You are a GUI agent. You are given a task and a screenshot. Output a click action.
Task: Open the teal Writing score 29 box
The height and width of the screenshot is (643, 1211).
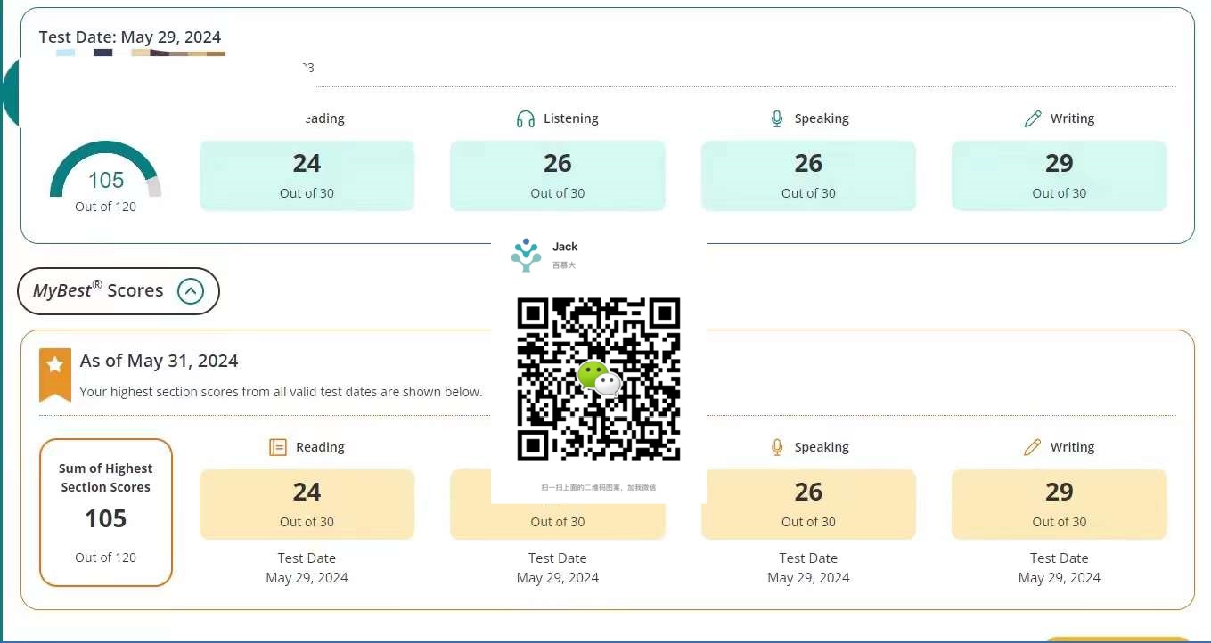(1060, 175)
